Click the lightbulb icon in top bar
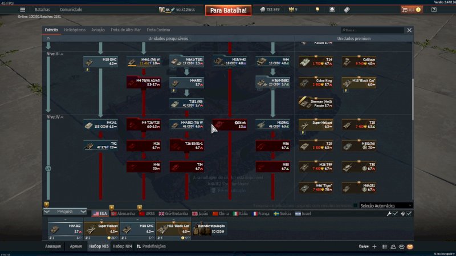The image size is (456, 256). coord(317,10)
